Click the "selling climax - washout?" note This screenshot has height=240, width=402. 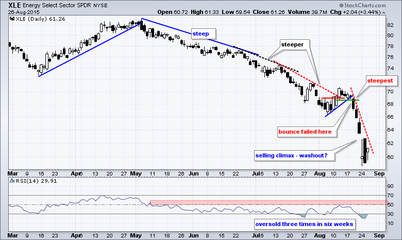[x=294, y=155]
